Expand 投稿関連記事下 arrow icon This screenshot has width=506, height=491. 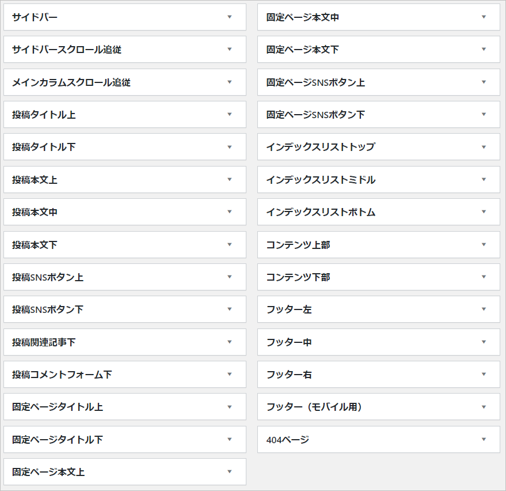[x=230, y=342]
